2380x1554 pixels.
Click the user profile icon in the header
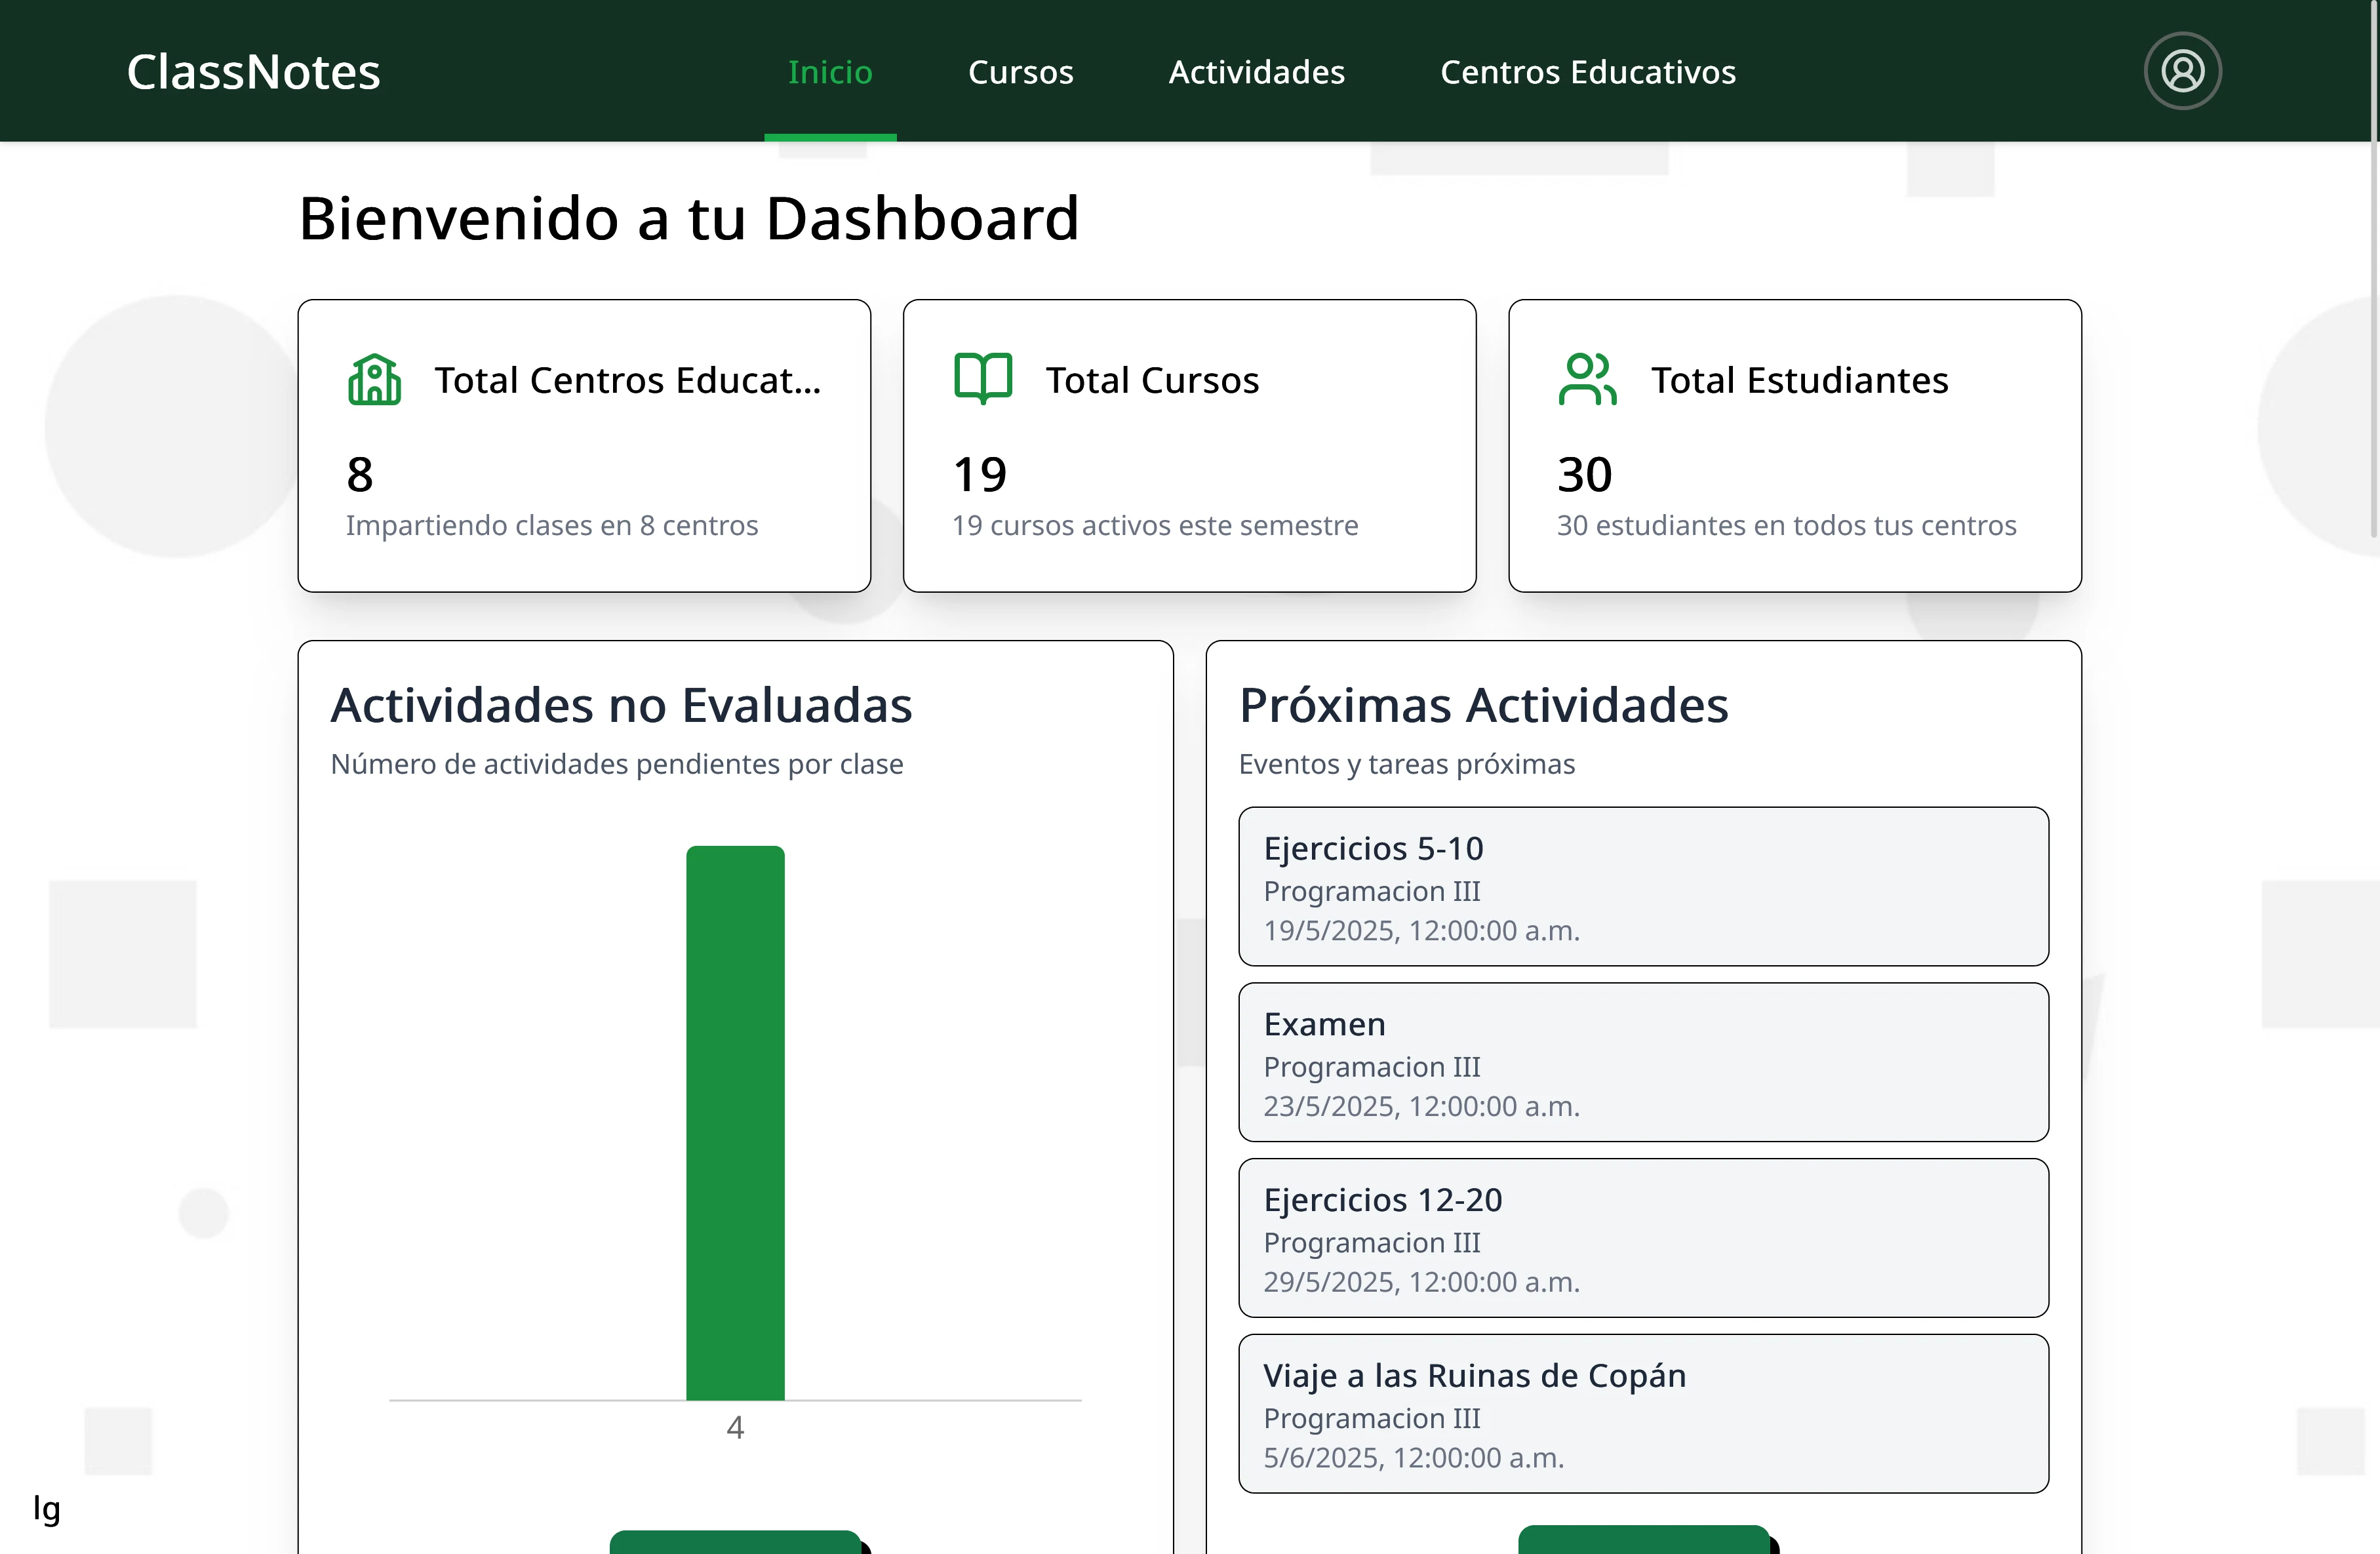point(2182,70)
